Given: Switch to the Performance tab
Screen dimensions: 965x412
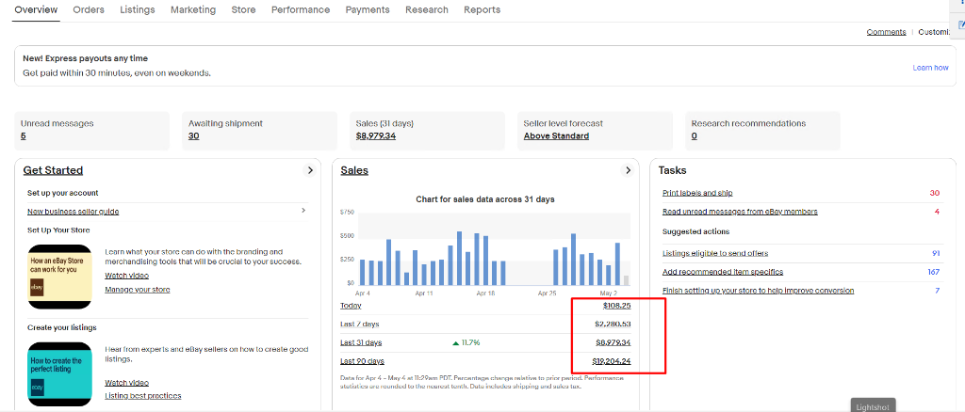Looking at the screenshot, I should coord(301,9).
